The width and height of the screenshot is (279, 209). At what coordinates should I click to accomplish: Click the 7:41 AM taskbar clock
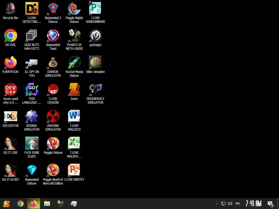tap(253, 204)
